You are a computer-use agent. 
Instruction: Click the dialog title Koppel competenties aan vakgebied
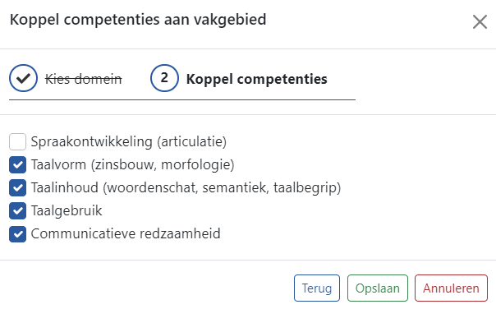pos(138,20)
